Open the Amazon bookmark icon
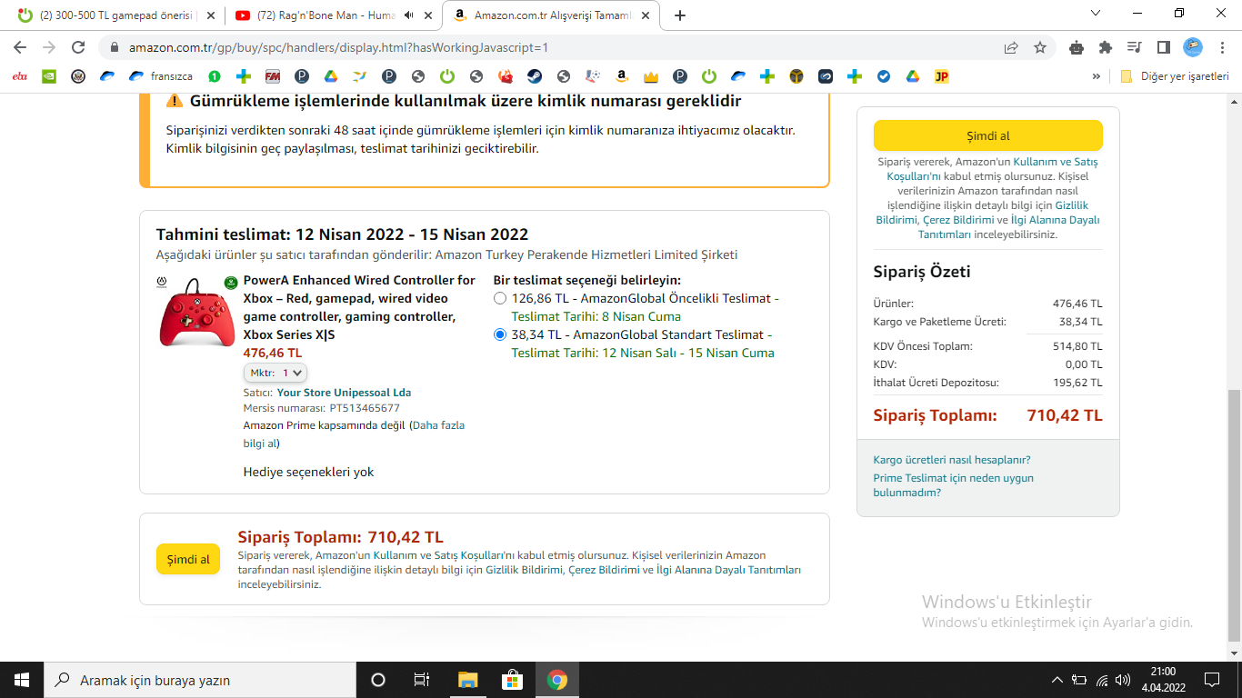Image resolution: width=1242 pixels, height=698 pixels. click(621, 76)
